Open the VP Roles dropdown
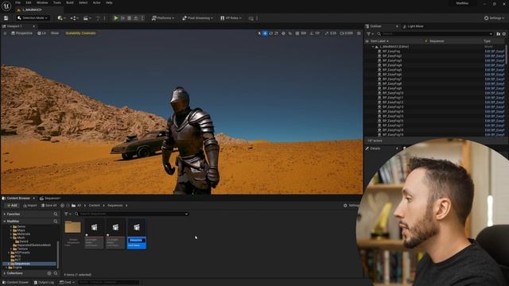The width and height of the screenshot is (509, 286). (x=231, y=18)
